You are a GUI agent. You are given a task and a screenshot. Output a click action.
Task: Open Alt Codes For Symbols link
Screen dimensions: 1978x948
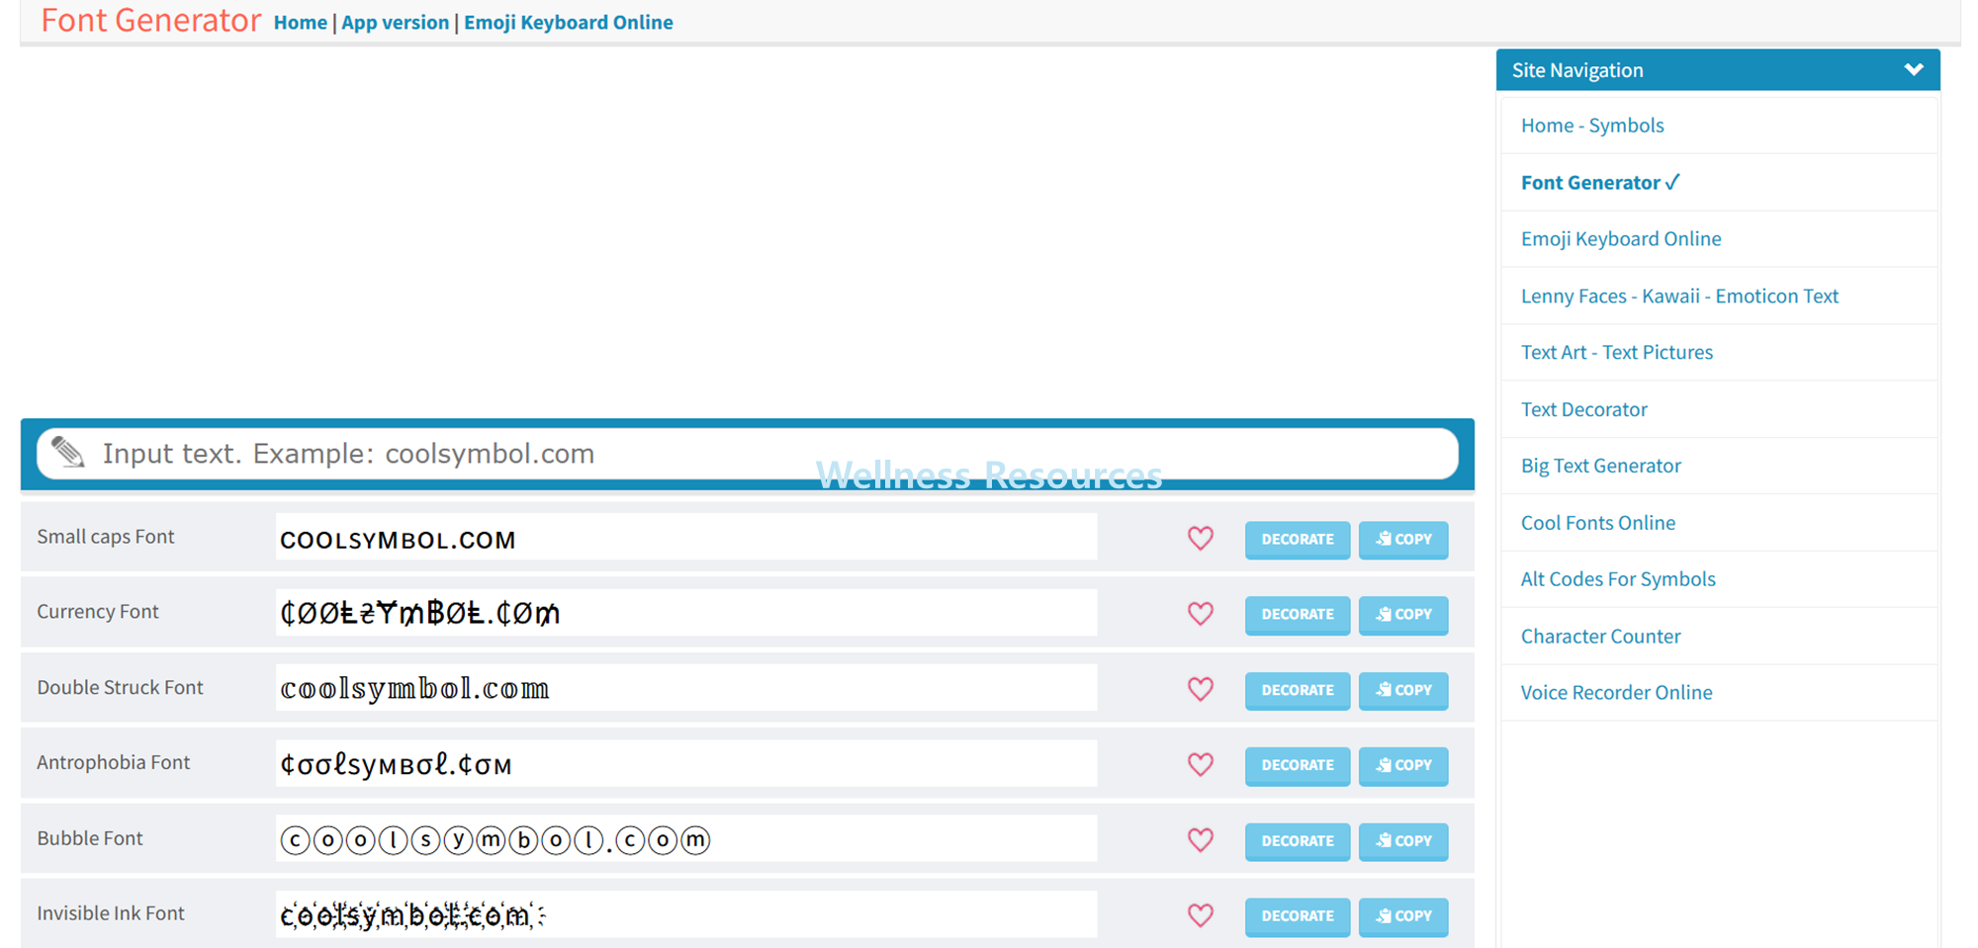pyautogui.click(x=1618, y=579)
